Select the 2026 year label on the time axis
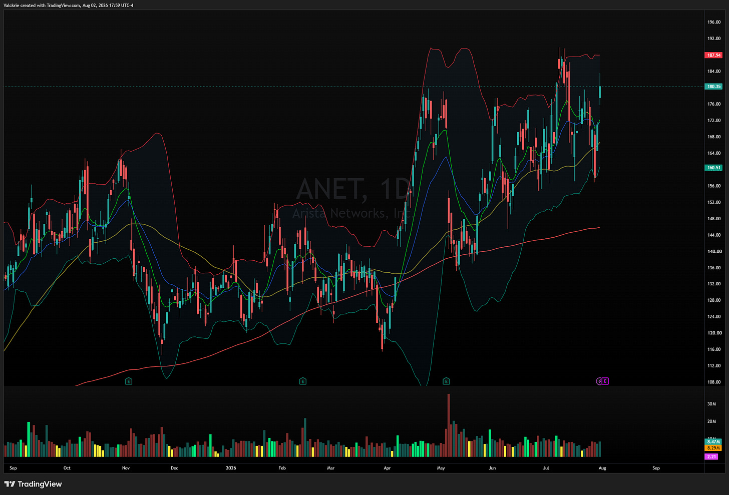Screen dimensions: 729x495 (x=231, y=468)
